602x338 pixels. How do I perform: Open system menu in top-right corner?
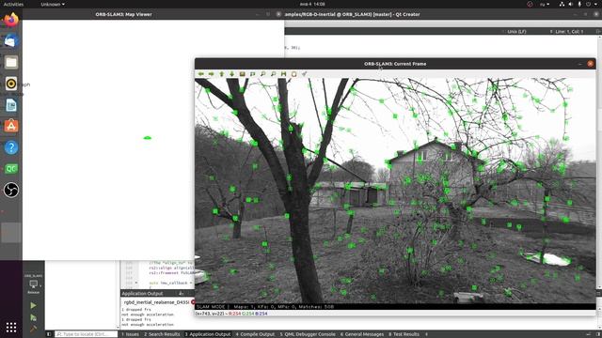pyautogui.click(x=579, y=4)
